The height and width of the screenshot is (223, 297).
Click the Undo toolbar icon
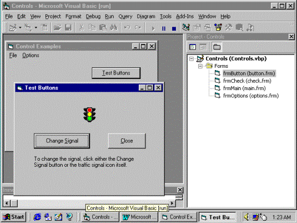click(x=127, y=28)
